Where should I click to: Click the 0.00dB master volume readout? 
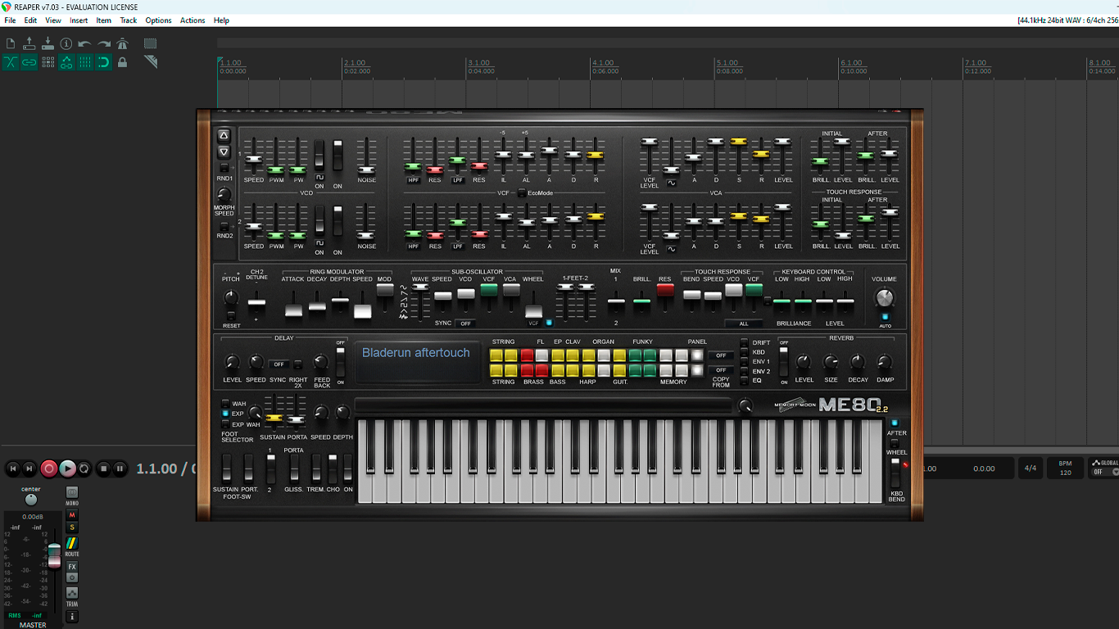click(x=33, y=517)
